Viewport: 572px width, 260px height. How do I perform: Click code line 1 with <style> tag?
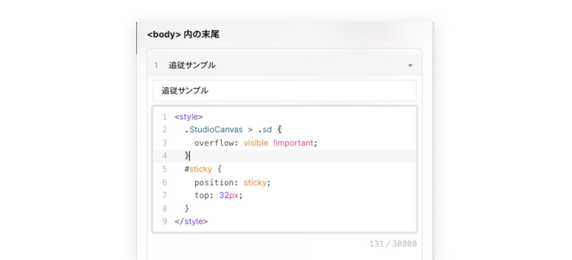[188, 117]
